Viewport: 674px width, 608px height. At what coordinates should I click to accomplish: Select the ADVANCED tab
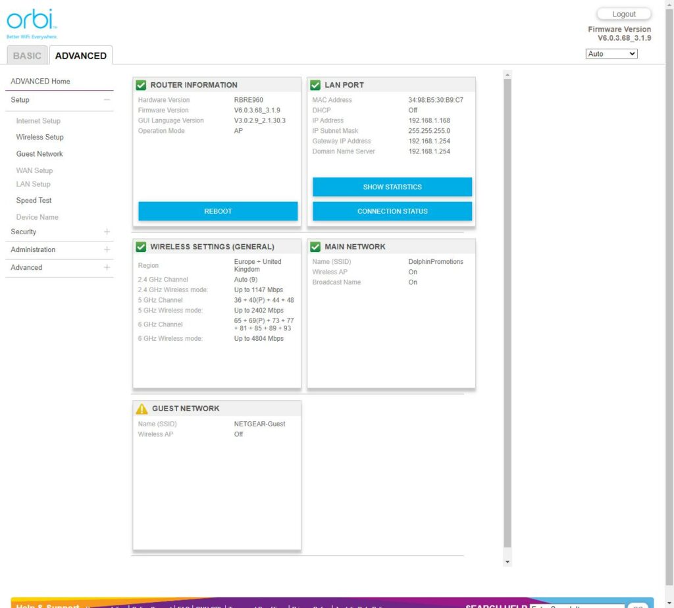(x=80, y=56)
